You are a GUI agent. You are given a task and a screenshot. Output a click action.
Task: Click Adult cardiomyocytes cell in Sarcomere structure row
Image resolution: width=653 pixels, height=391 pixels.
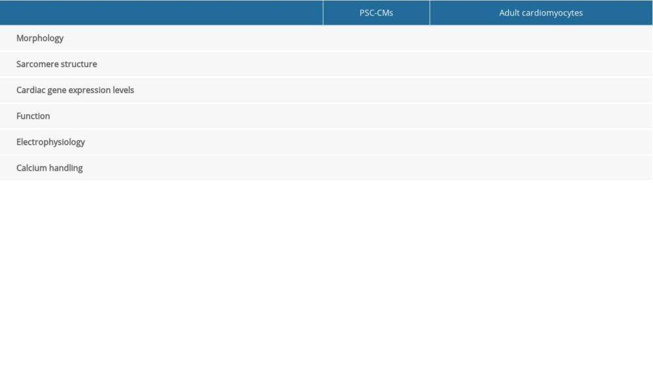541,65
